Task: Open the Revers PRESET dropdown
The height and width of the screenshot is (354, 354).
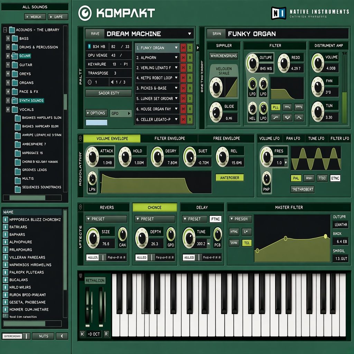Action: coord(106,219)
